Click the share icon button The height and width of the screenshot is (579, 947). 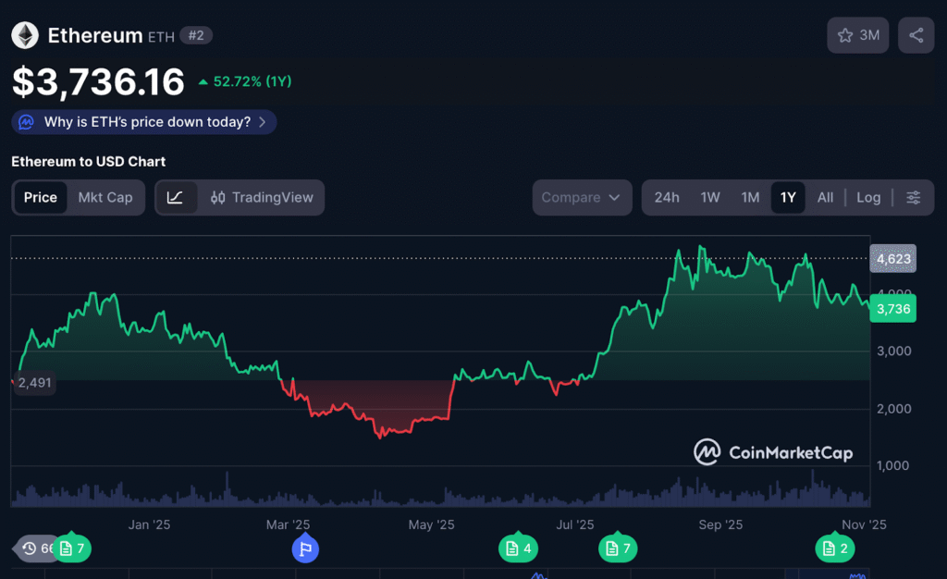916,36
